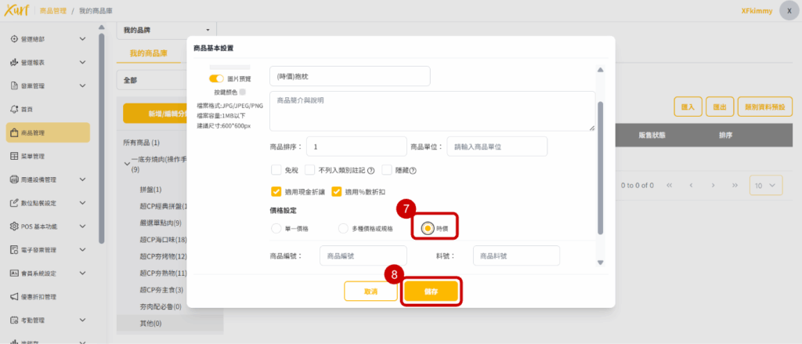Expand the 發票管理 sidebar chevron
Screen dimensions: 802x344
(x=83, y=85)
